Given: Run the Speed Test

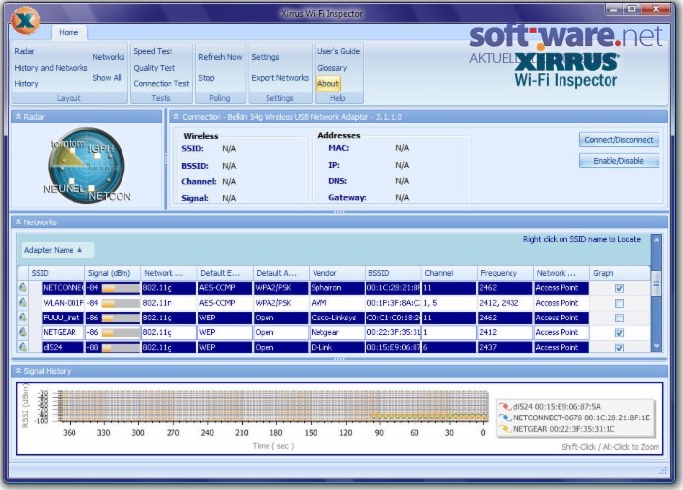Looking at the screenshot, I should coord(153,51).
